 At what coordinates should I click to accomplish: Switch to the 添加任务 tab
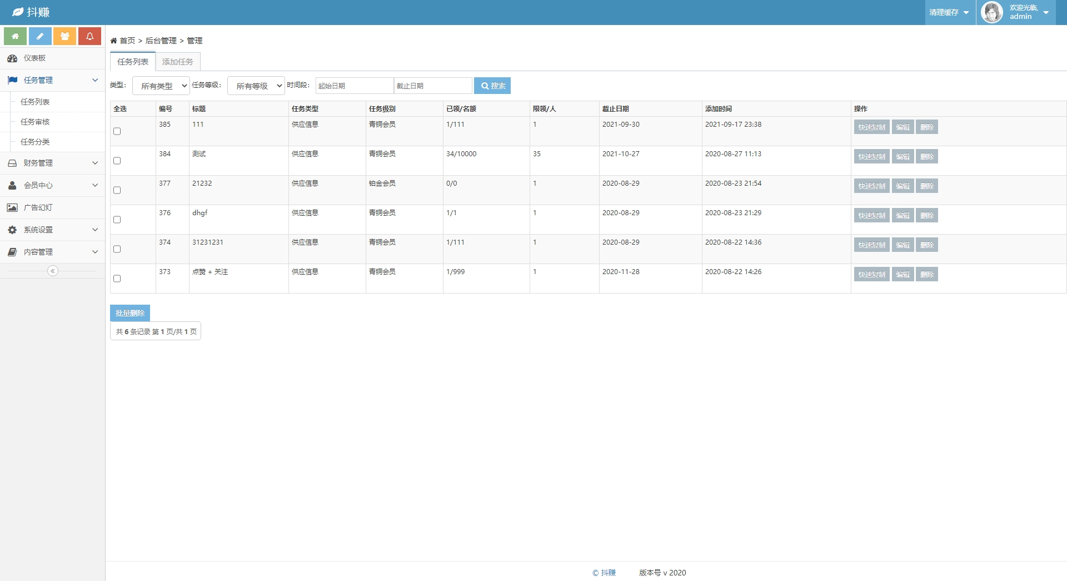tap(178, 62)
